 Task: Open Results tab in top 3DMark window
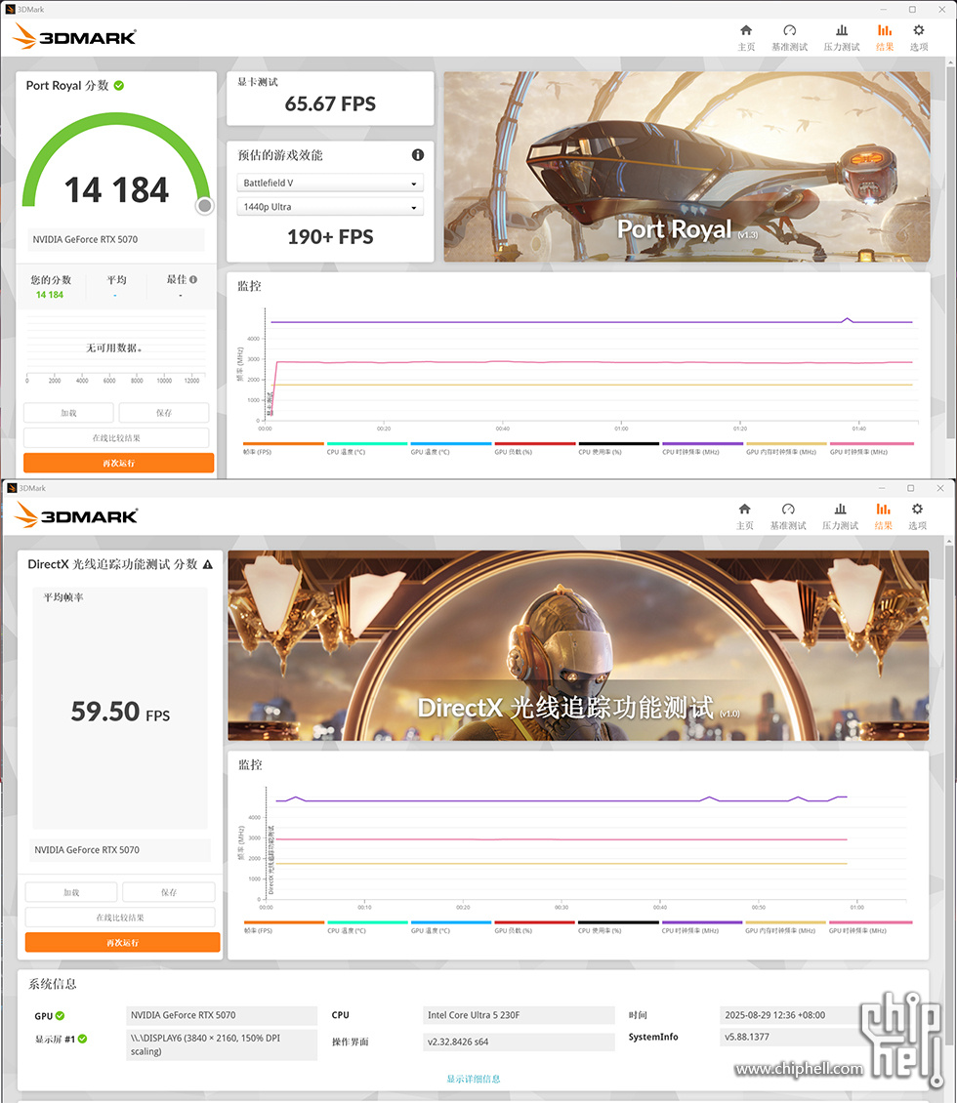point(885,37)
